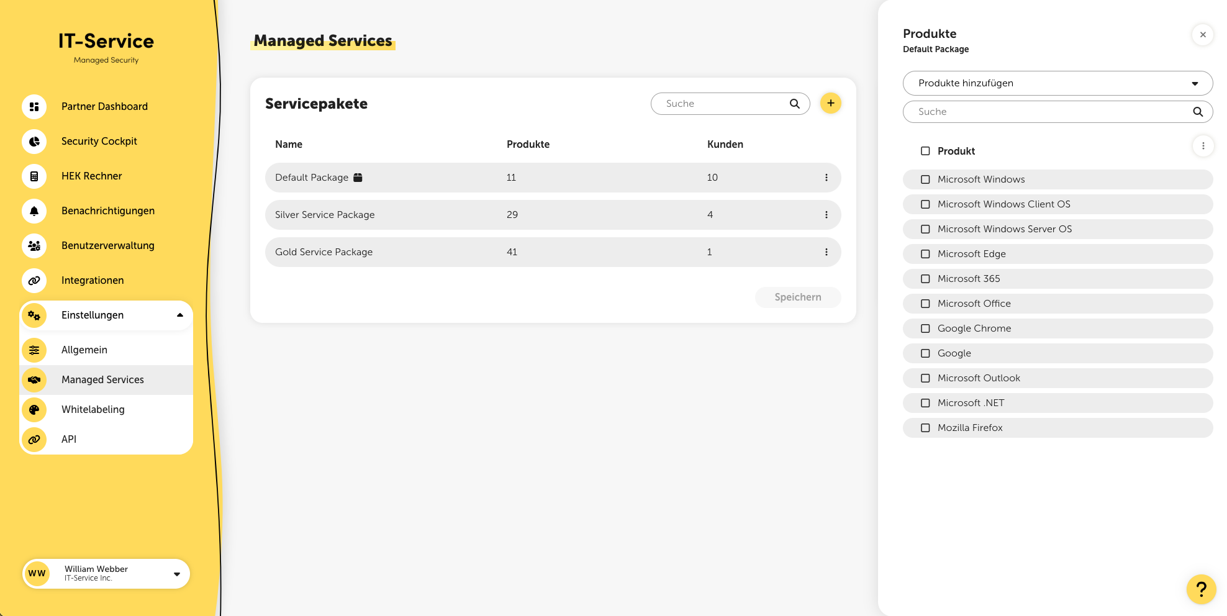Check the Microsoft Windows Client OS checkbox

[x=925, y=204]
